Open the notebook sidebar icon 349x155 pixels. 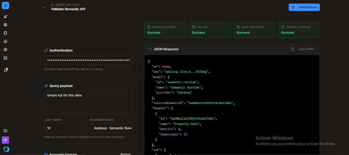tap(5, 33)
